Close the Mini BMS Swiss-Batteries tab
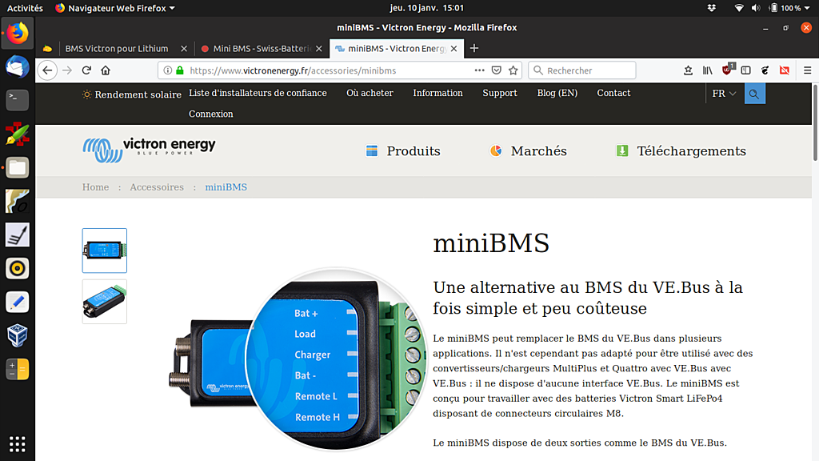The width and height of the screenshot is (819, 461). [x=318, y=49]
